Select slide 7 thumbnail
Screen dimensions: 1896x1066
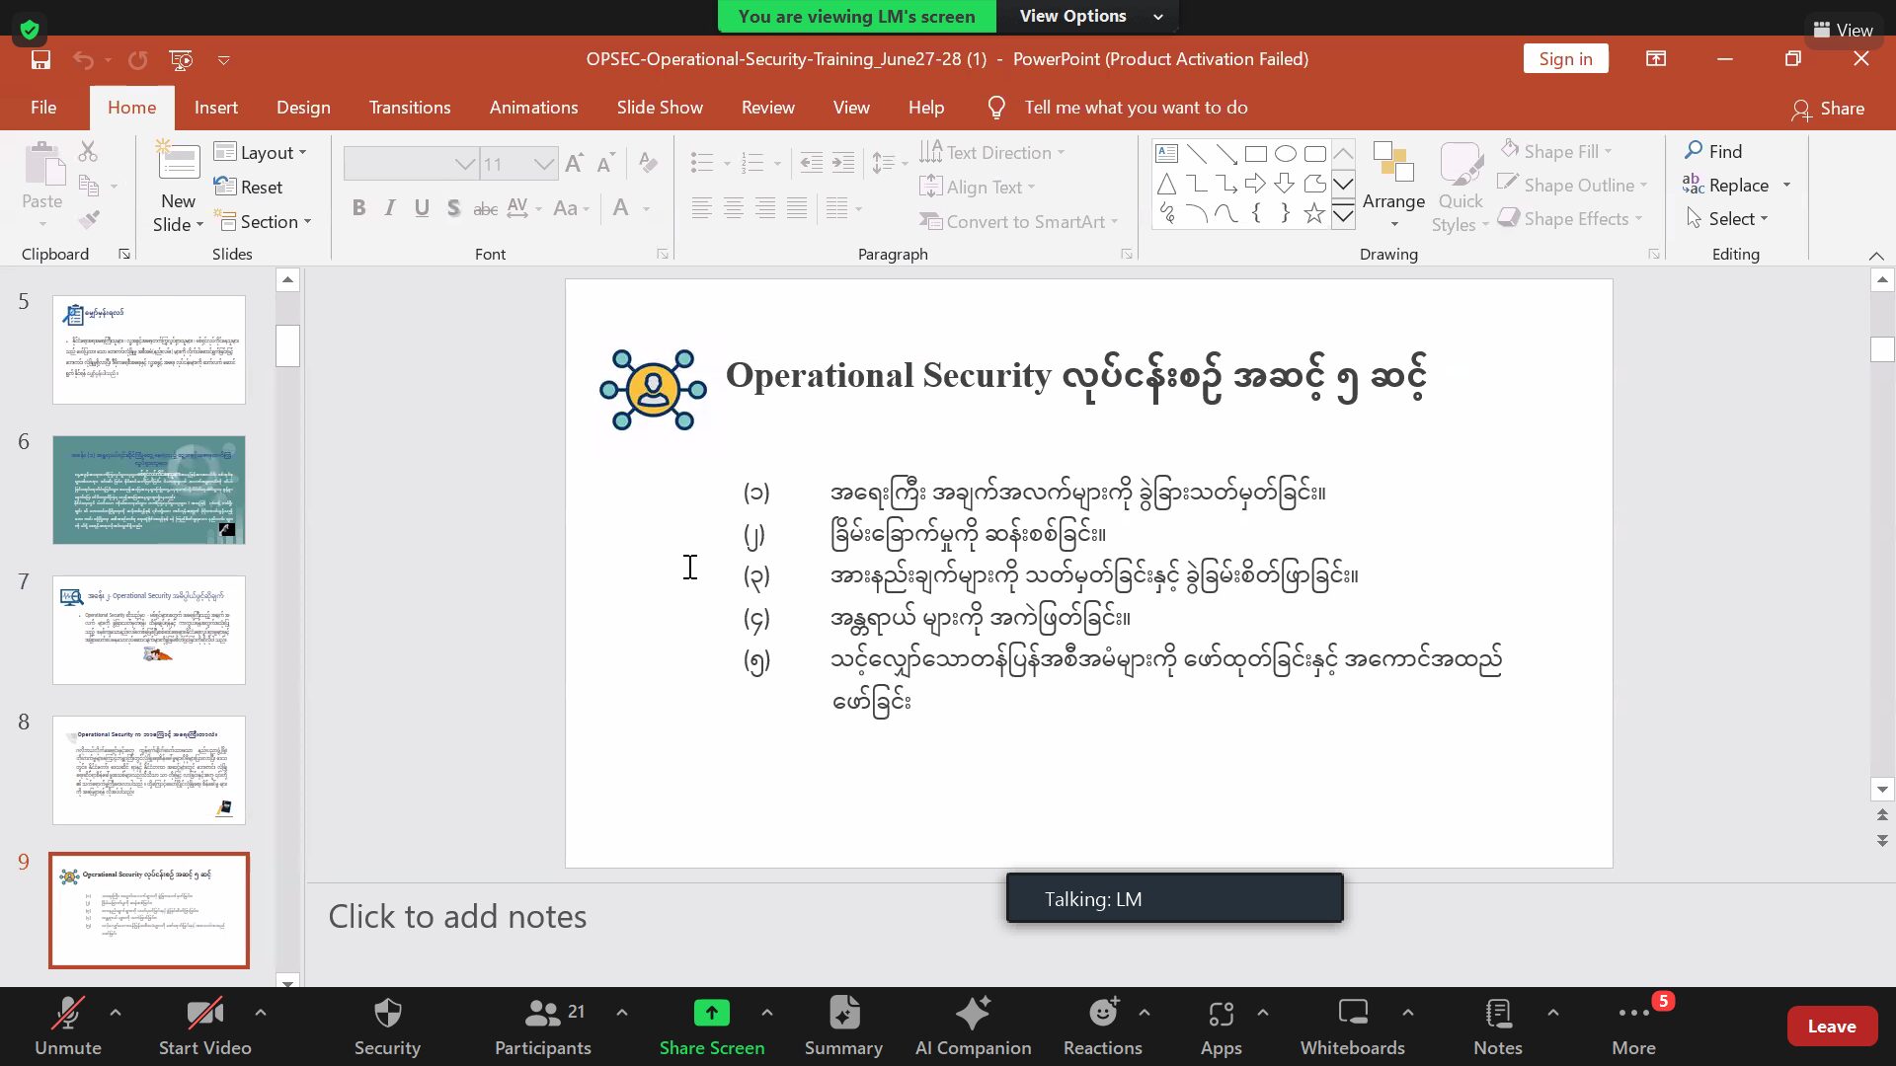tap(149, 630)
